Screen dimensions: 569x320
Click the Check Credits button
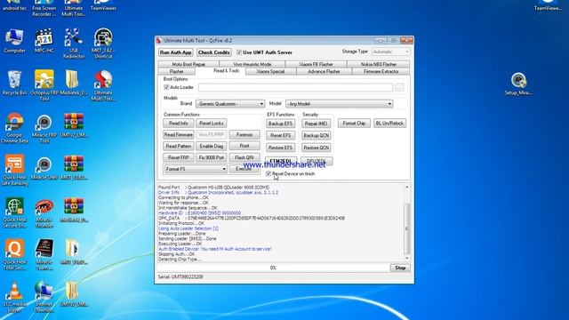click(x=214, y=52)
